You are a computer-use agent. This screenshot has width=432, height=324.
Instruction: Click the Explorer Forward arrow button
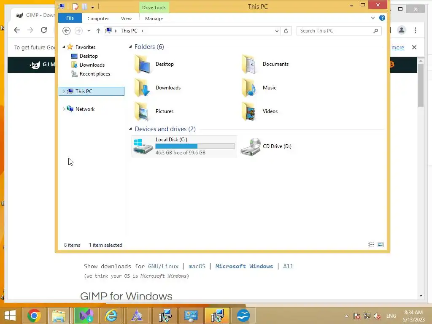pyautogui.click(x=78, y=30)
